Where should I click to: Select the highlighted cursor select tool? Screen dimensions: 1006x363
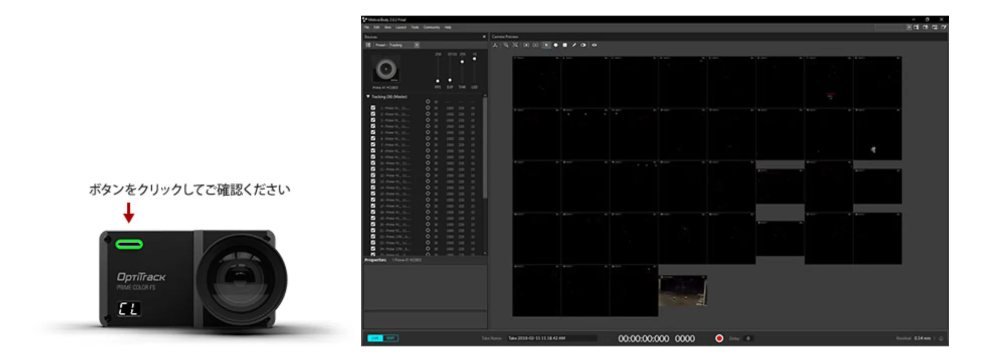(x=547, y=45)
